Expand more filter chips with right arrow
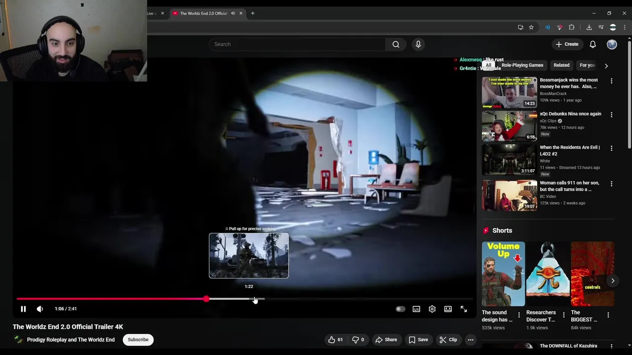Viewport: 632px width, 355px height. coord(606,66)
